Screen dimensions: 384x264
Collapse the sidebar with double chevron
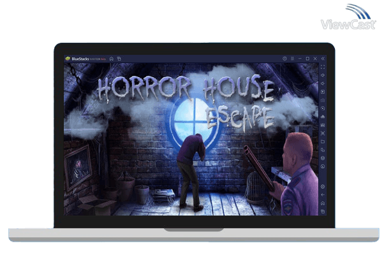[323, 59]
